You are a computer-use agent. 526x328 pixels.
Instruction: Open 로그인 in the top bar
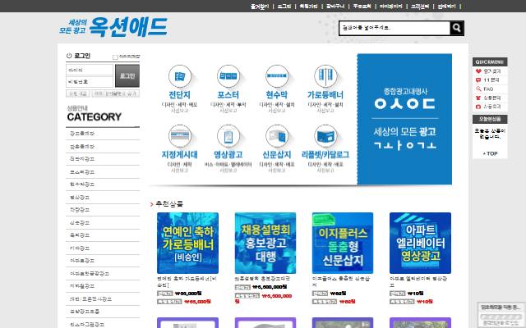284,7
